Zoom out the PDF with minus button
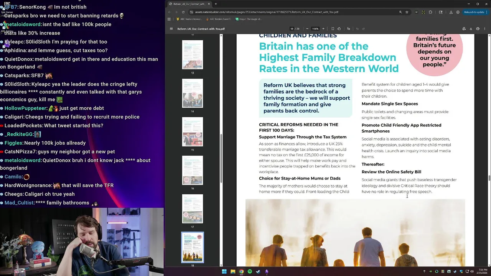491x276 pixels. coord(307,29)
